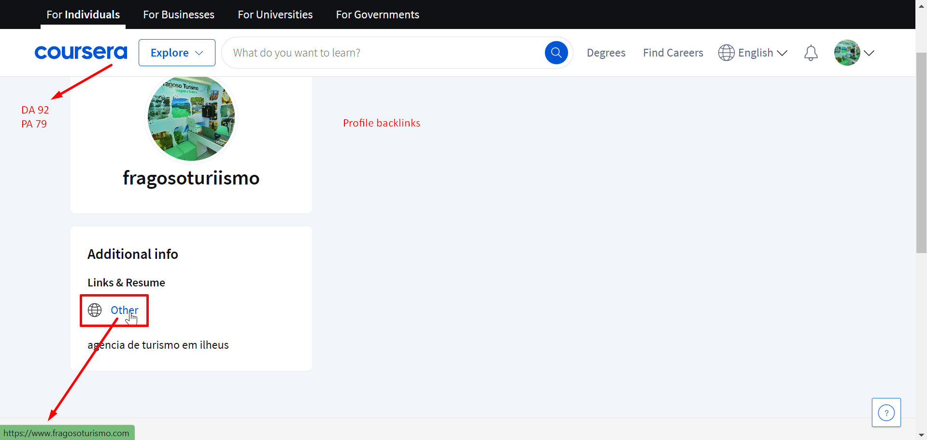Click the Additional info heading
The image size is (927, 440).
(x=133, y=254)
